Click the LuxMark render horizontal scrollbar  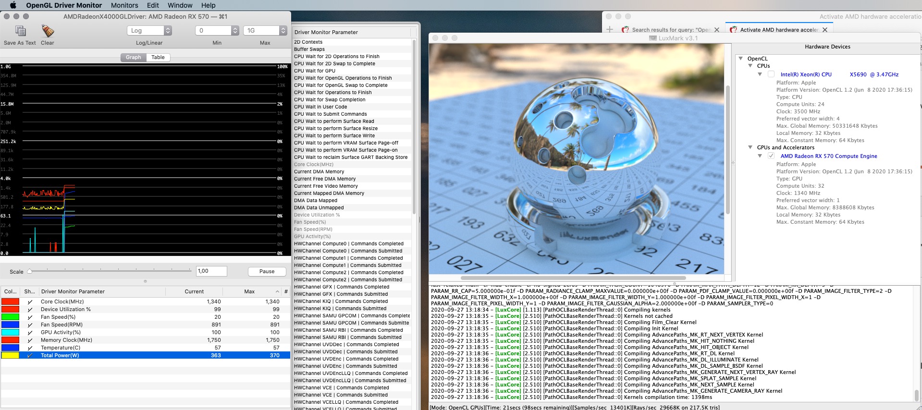pyautogui.click(x=573, y=277)
